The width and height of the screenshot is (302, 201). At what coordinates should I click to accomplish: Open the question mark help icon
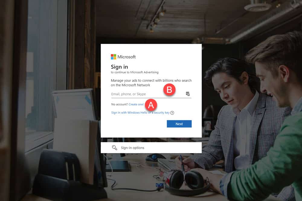point(172,113)
